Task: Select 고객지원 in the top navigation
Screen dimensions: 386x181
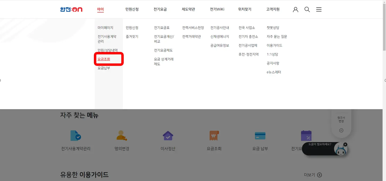Action: pyautogui.click(x=273, y=9)
